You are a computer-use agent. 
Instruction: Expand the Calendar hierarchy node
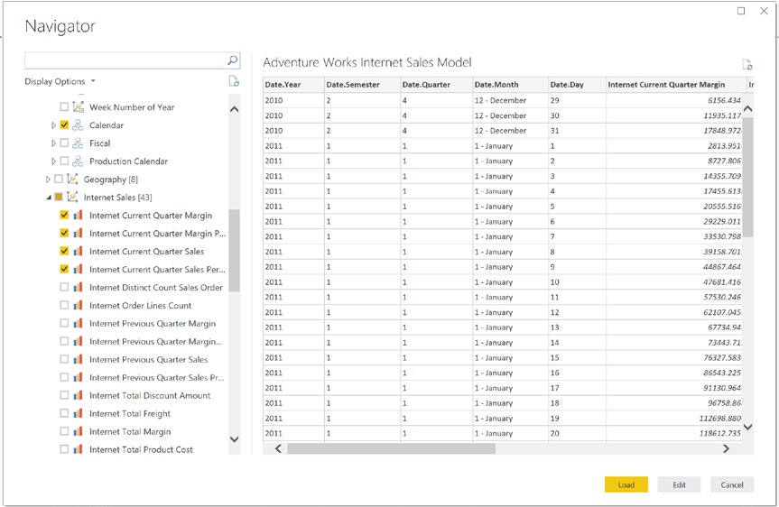coord(53,125)
